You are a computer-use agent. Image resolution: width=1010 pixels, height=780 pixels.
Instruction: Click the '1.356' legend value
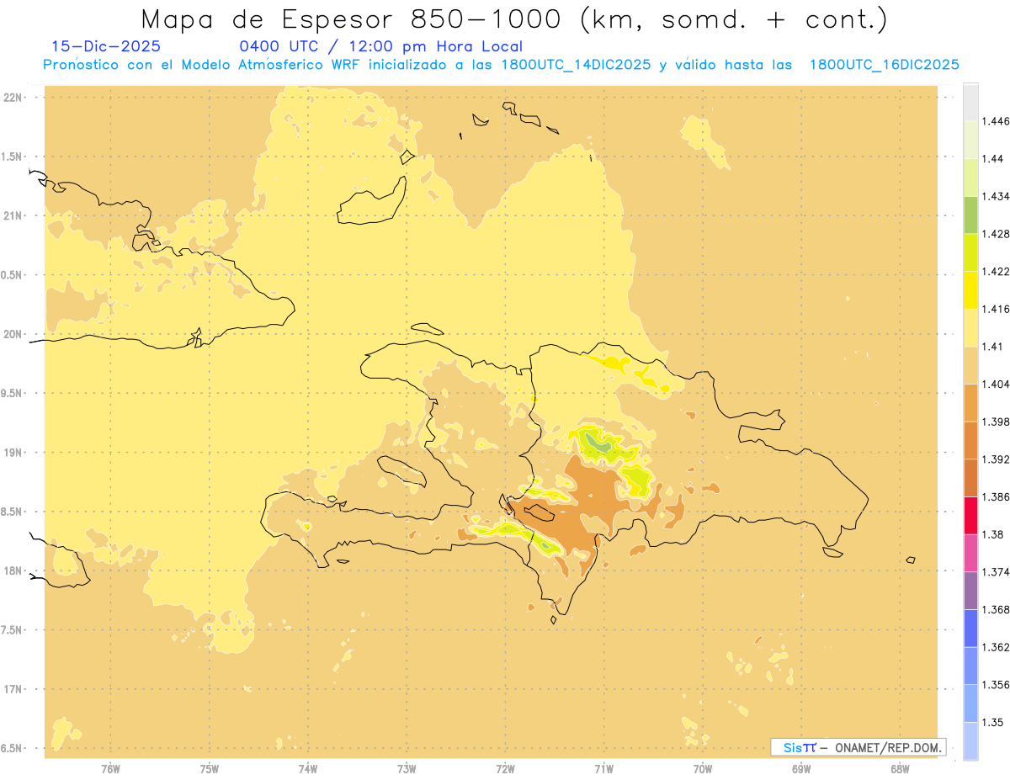coord(994,685)
